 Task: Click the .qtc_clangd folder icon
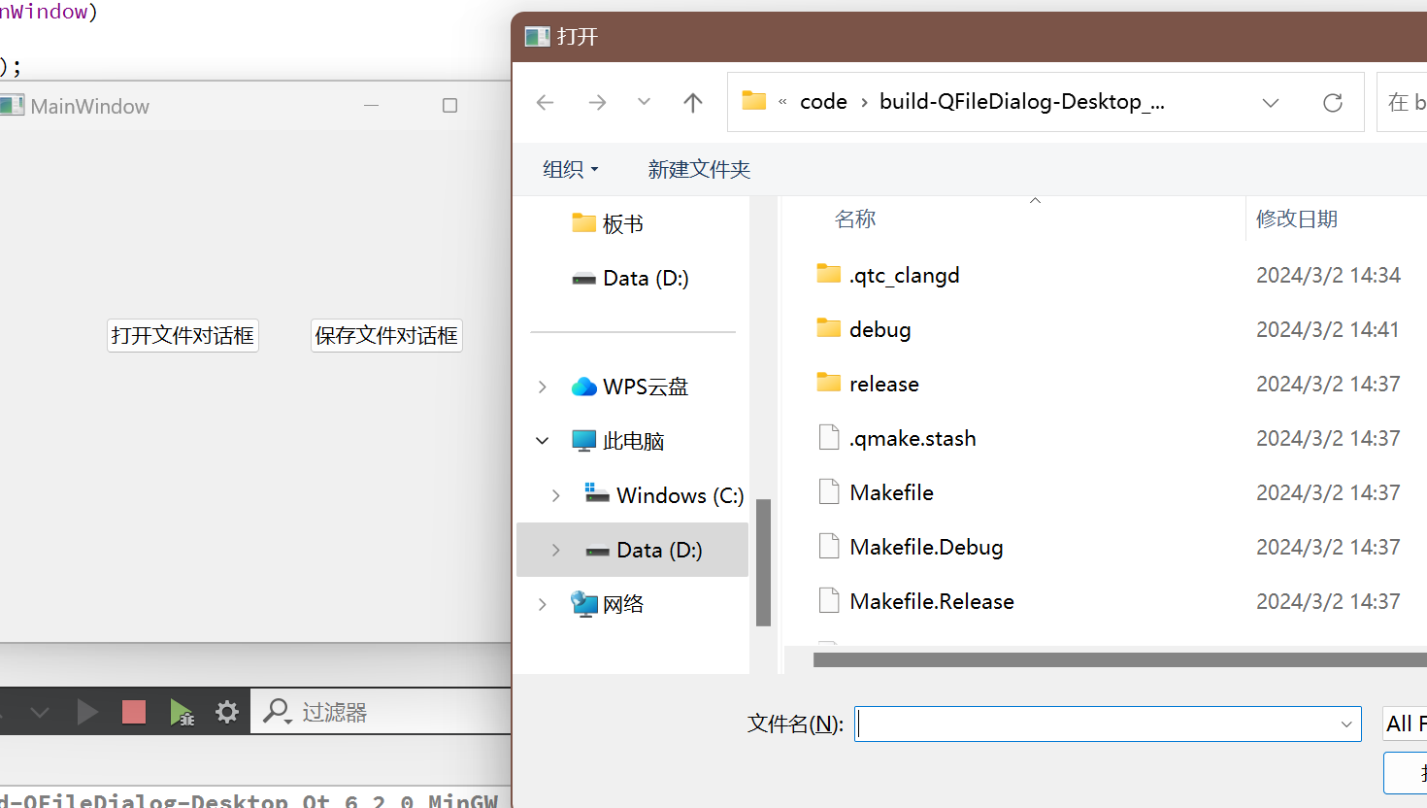[829, 274]
